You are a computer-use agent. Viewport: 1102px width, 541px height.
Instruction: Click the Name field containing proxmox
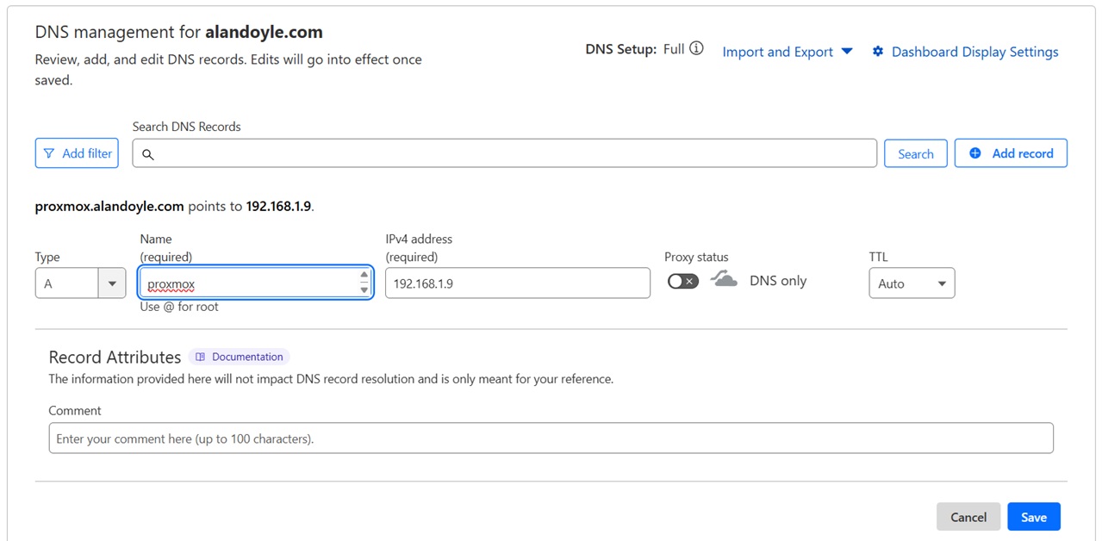(256, 283)
